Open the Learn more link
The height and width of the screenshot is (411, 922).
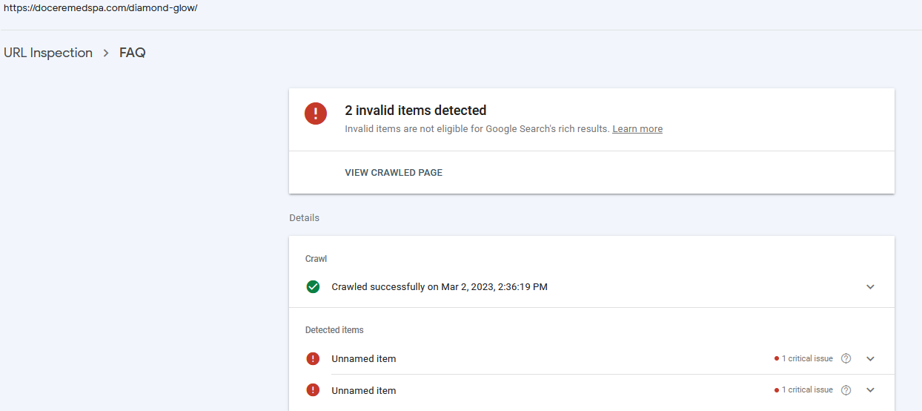(637, 129)
